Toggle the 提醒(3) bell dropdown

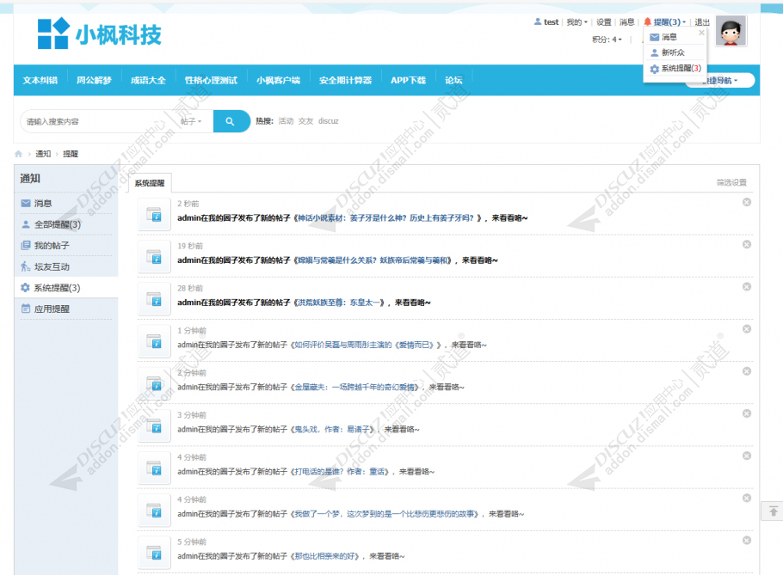coord(664,22)
